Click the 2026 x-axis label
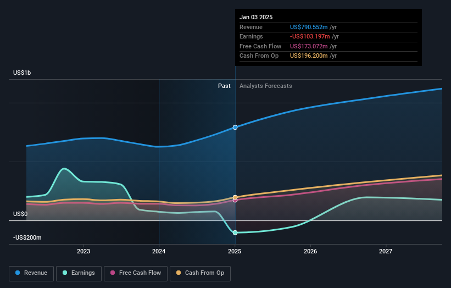The width and height of the screenshot is (451, 288). pos(310,251)
